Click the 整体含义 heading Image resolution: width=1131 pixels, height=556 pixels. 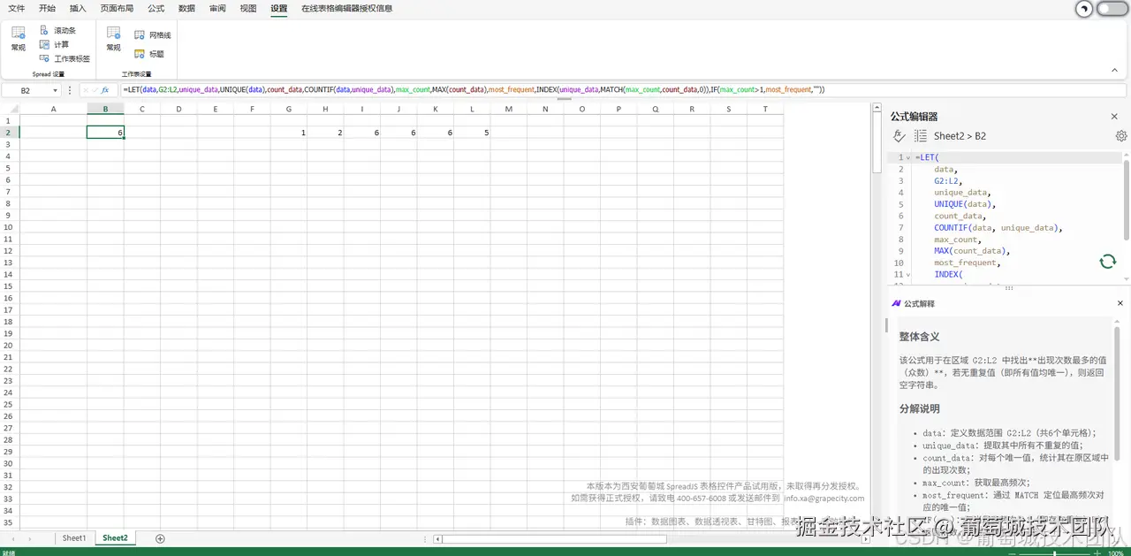click(919, 337)
